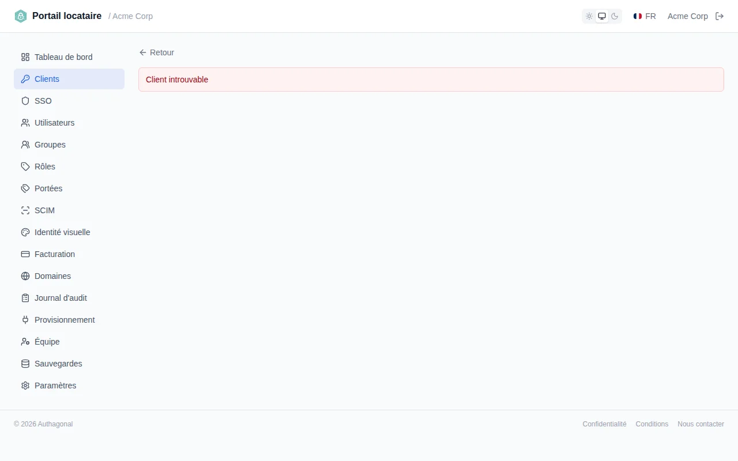Click the Journal d'audit clipboard icon
This screenshot has width=738, height=461.
click(25, 298)
